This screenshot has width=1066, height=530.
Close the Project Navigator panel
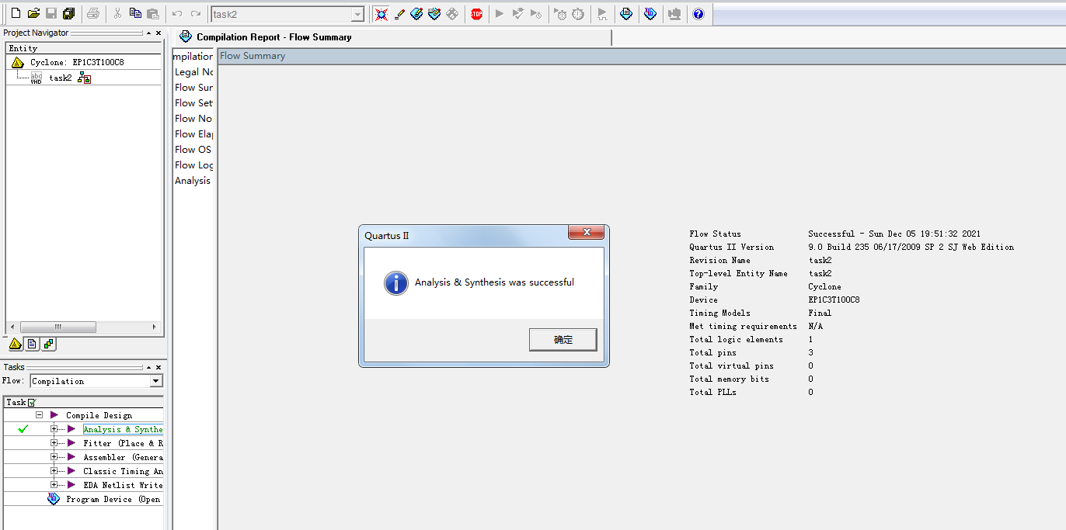159,33
